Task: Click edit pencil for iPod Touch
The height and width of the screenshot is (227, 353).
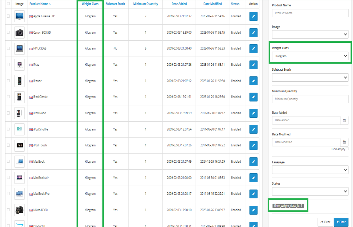Action: 253,145
